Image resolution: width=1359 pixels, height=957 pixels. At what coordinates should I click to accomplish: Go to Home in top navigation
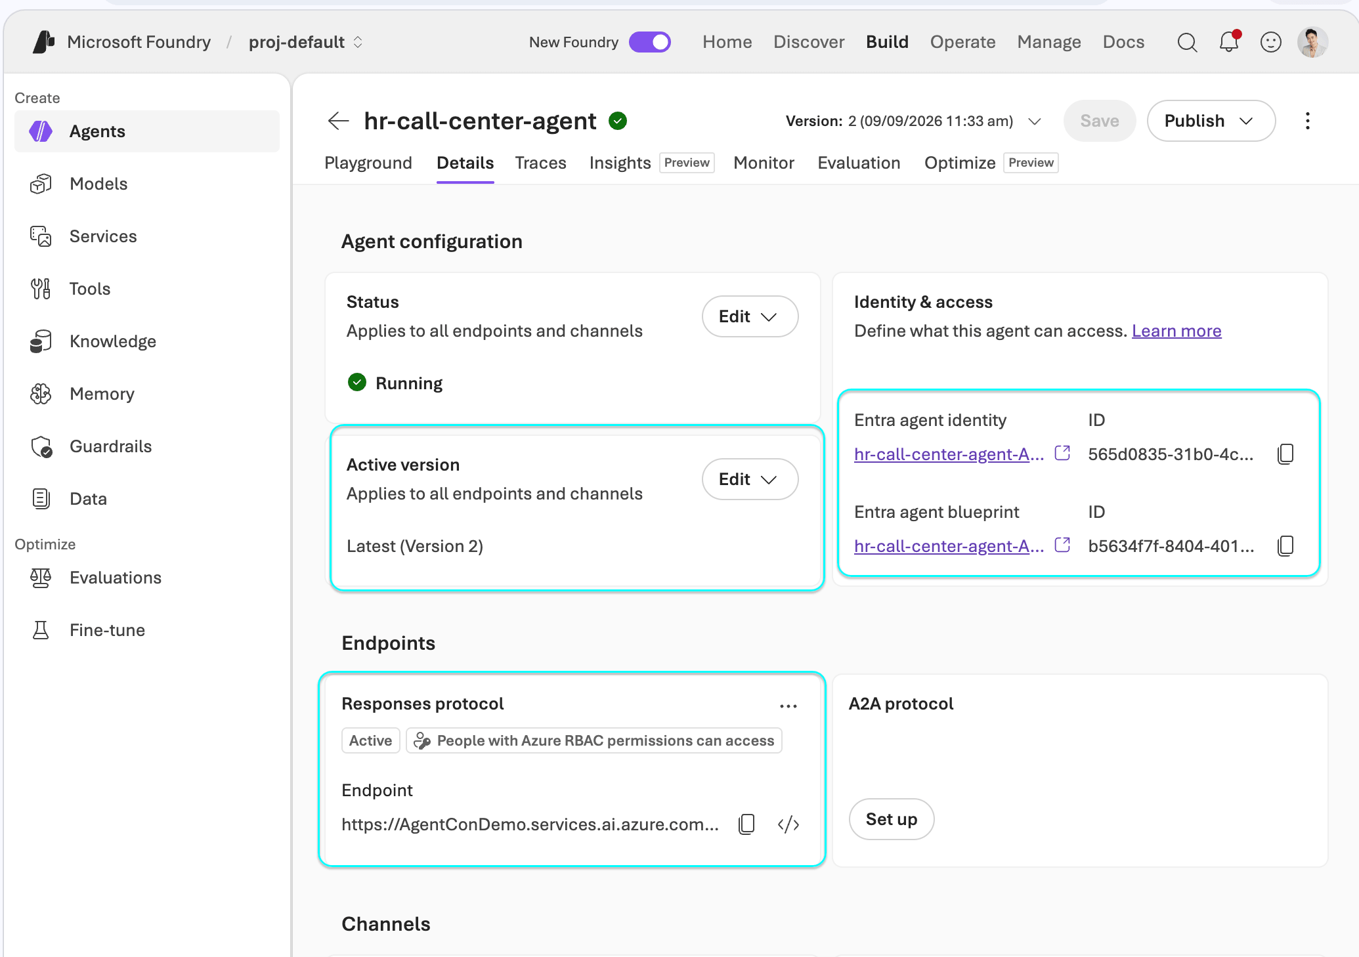click(727, 42)
